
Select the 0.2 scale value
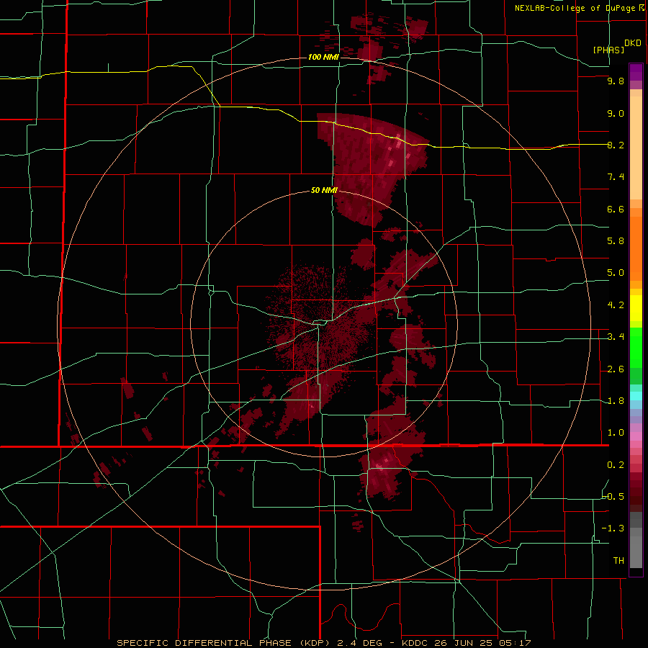tap(616, 465)
